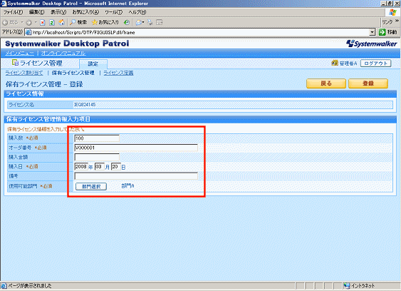Click the Forward arrow toolbar icon

coord(28,23)
